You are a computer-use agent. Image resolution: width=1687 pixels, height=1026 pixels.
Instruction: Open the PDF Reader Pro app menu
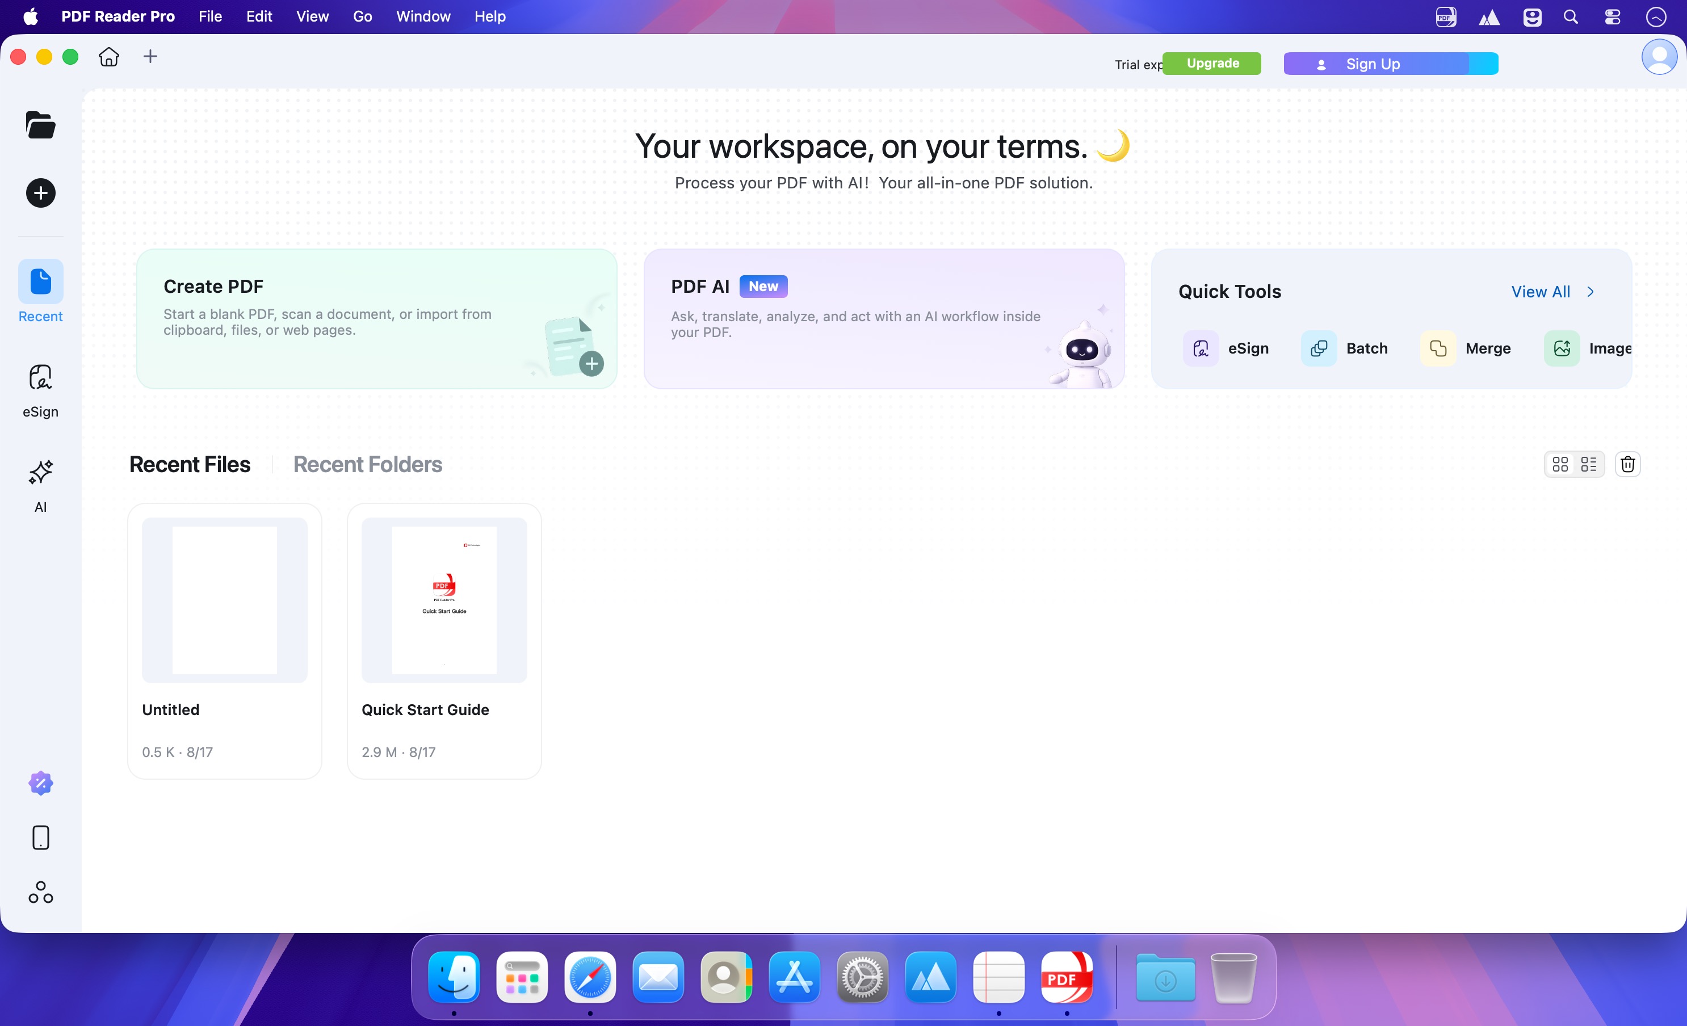click(117, 16)
